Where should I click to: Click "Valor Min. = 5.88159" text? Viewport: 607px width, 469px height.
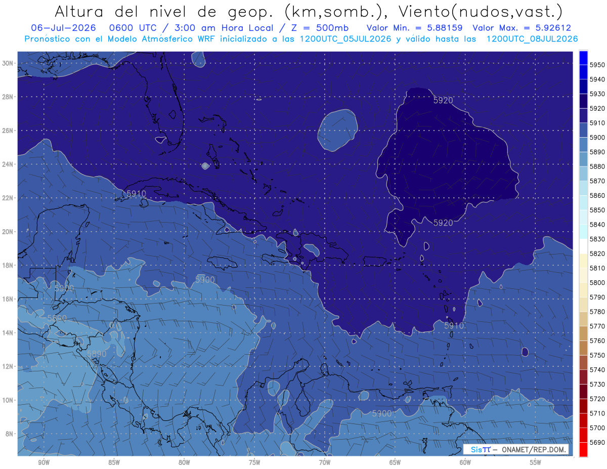point(414,28)
